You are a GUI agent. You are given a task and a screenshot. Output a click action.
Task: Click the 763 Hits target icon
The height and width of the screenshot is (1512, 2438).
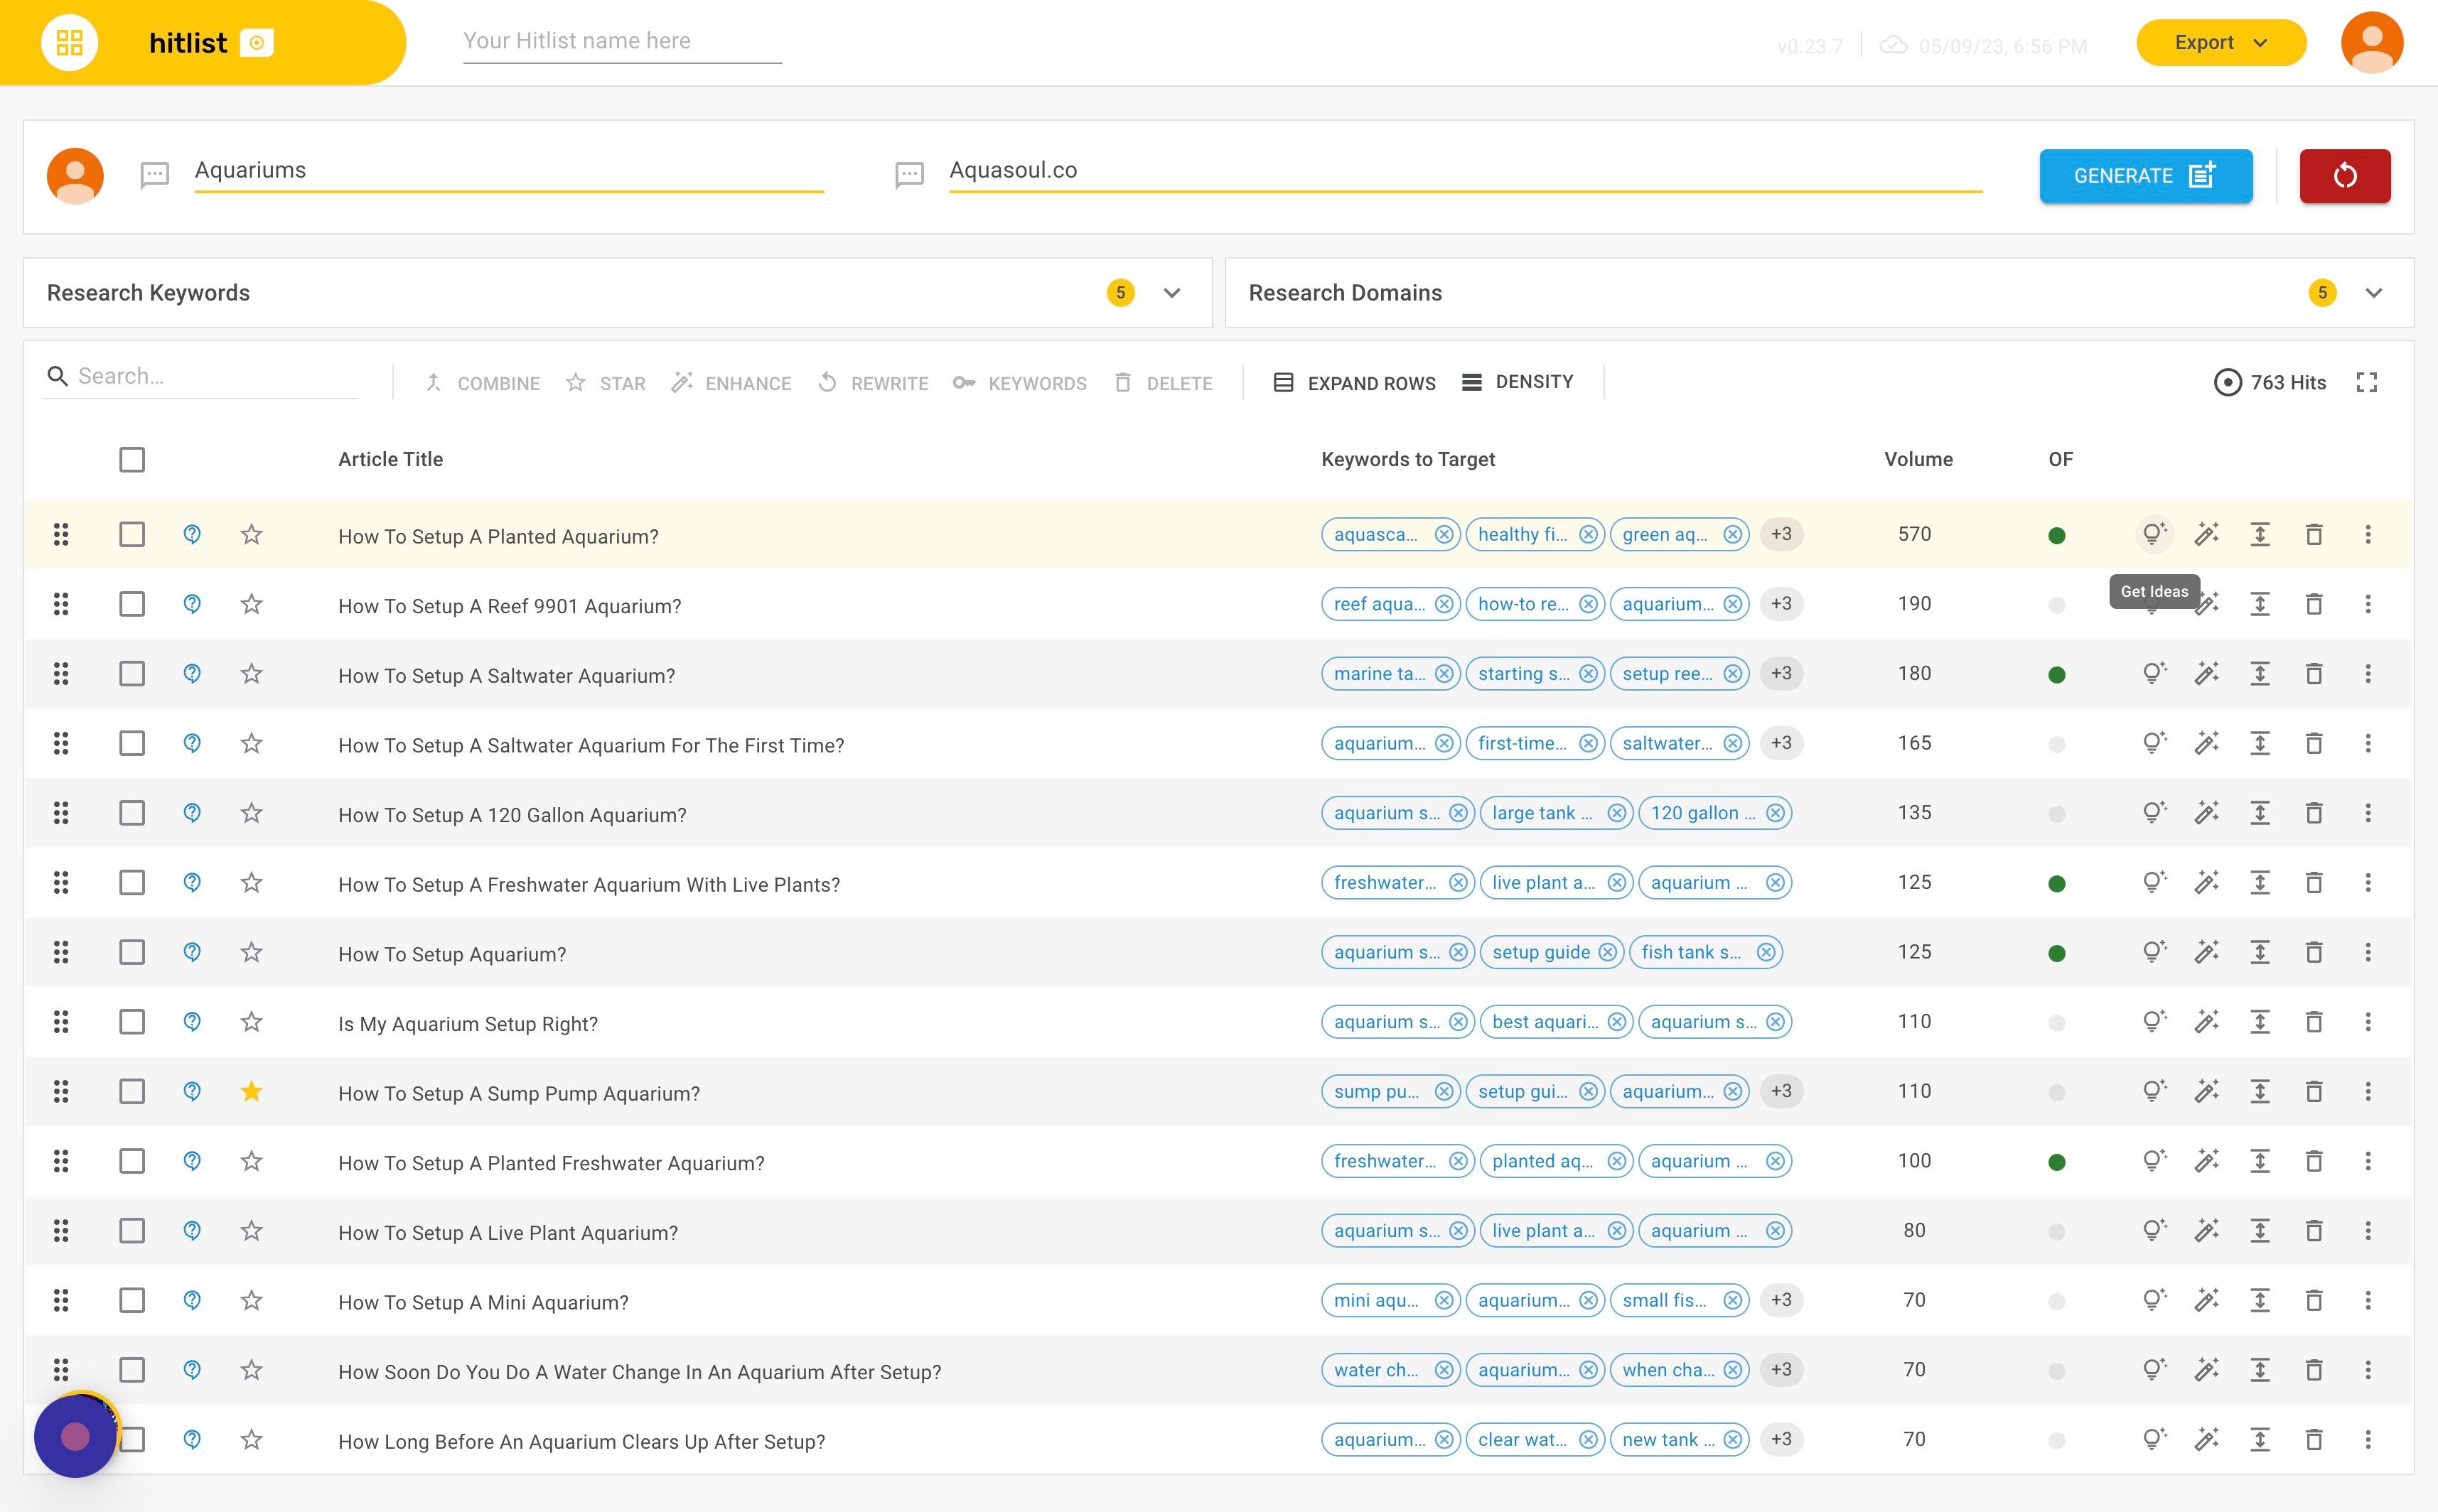[2227, 382]
